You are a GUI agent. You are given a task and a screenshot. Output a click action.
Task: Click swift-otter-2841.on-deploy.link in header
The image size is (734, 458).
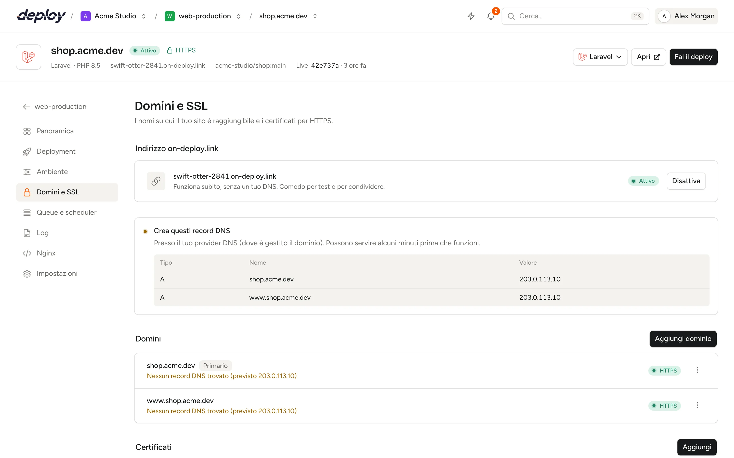point(158,66)
